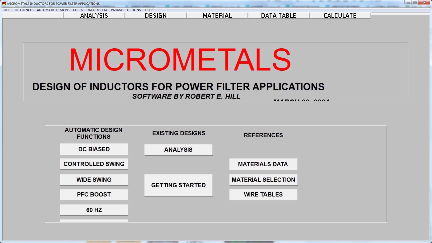Viewport: 432px width, 243px height.
Task: Open the REFERENCES menu
Action: (24, 10)
